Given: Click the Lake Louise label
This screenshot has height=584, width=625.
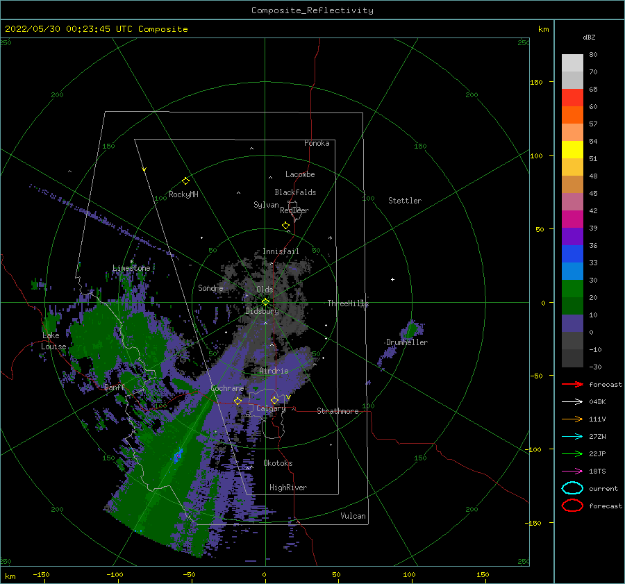Looking at the screenshot, I should 53,341.
